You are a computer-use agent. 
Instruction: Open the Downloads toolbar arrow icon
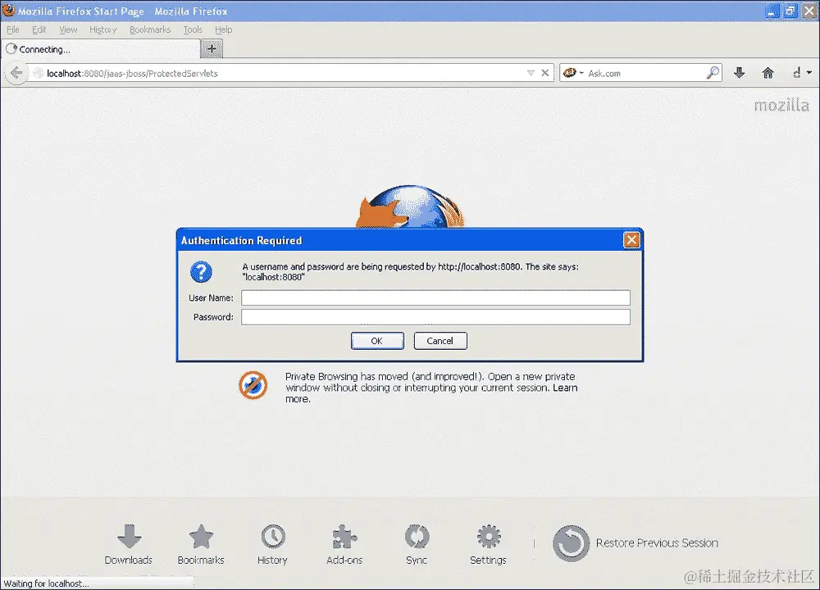(x=739, y=73)
